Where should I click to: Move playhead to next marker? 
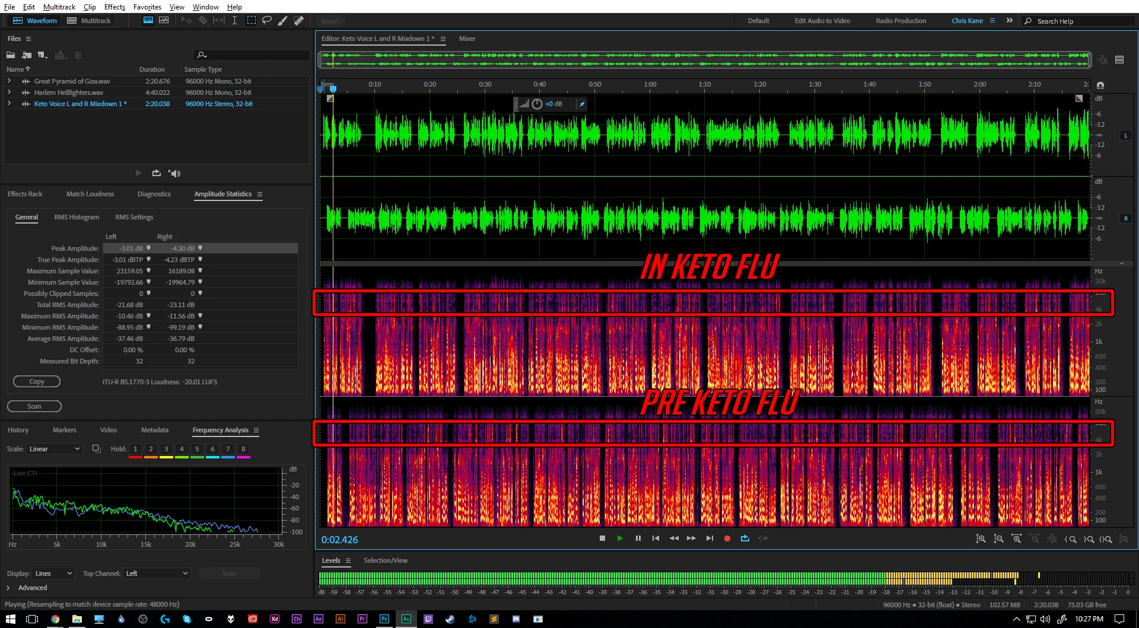click(x=710, y=538)
